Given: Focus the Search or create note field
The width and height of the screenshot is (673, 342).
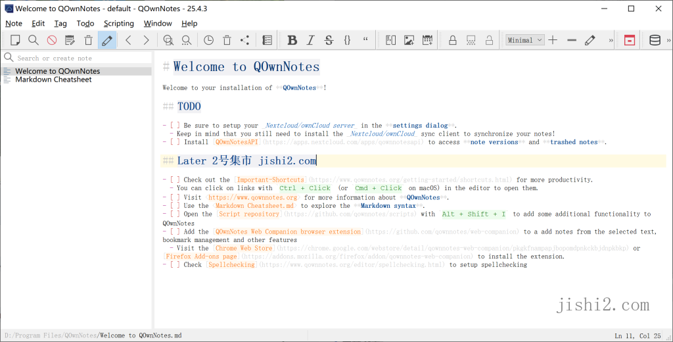Looking at the screenshot, I should (x=78, y=58).
